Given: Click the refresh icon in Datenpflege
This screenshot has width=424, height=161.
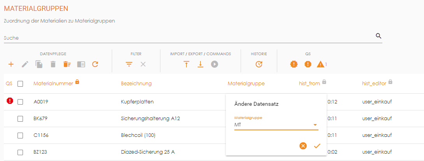Looking at the screenshot, I should (95, 64).
